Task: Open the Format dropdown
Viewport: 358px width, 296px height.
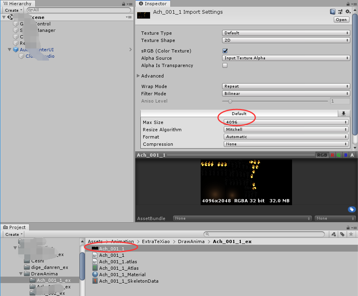Action: coord(286,137)
